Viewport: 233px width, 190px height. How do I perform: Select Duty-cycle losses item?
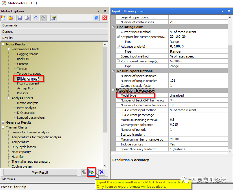(x=24, y=147)
